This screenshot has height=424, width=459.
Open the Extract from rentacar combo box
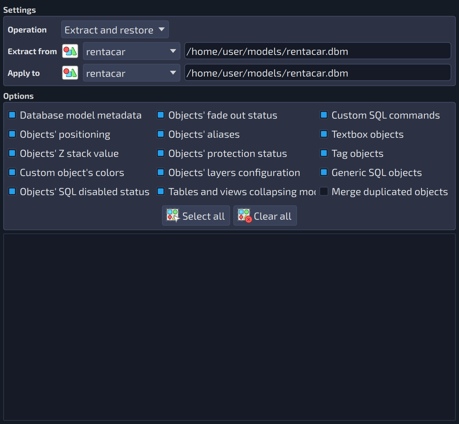pos(132,51)
